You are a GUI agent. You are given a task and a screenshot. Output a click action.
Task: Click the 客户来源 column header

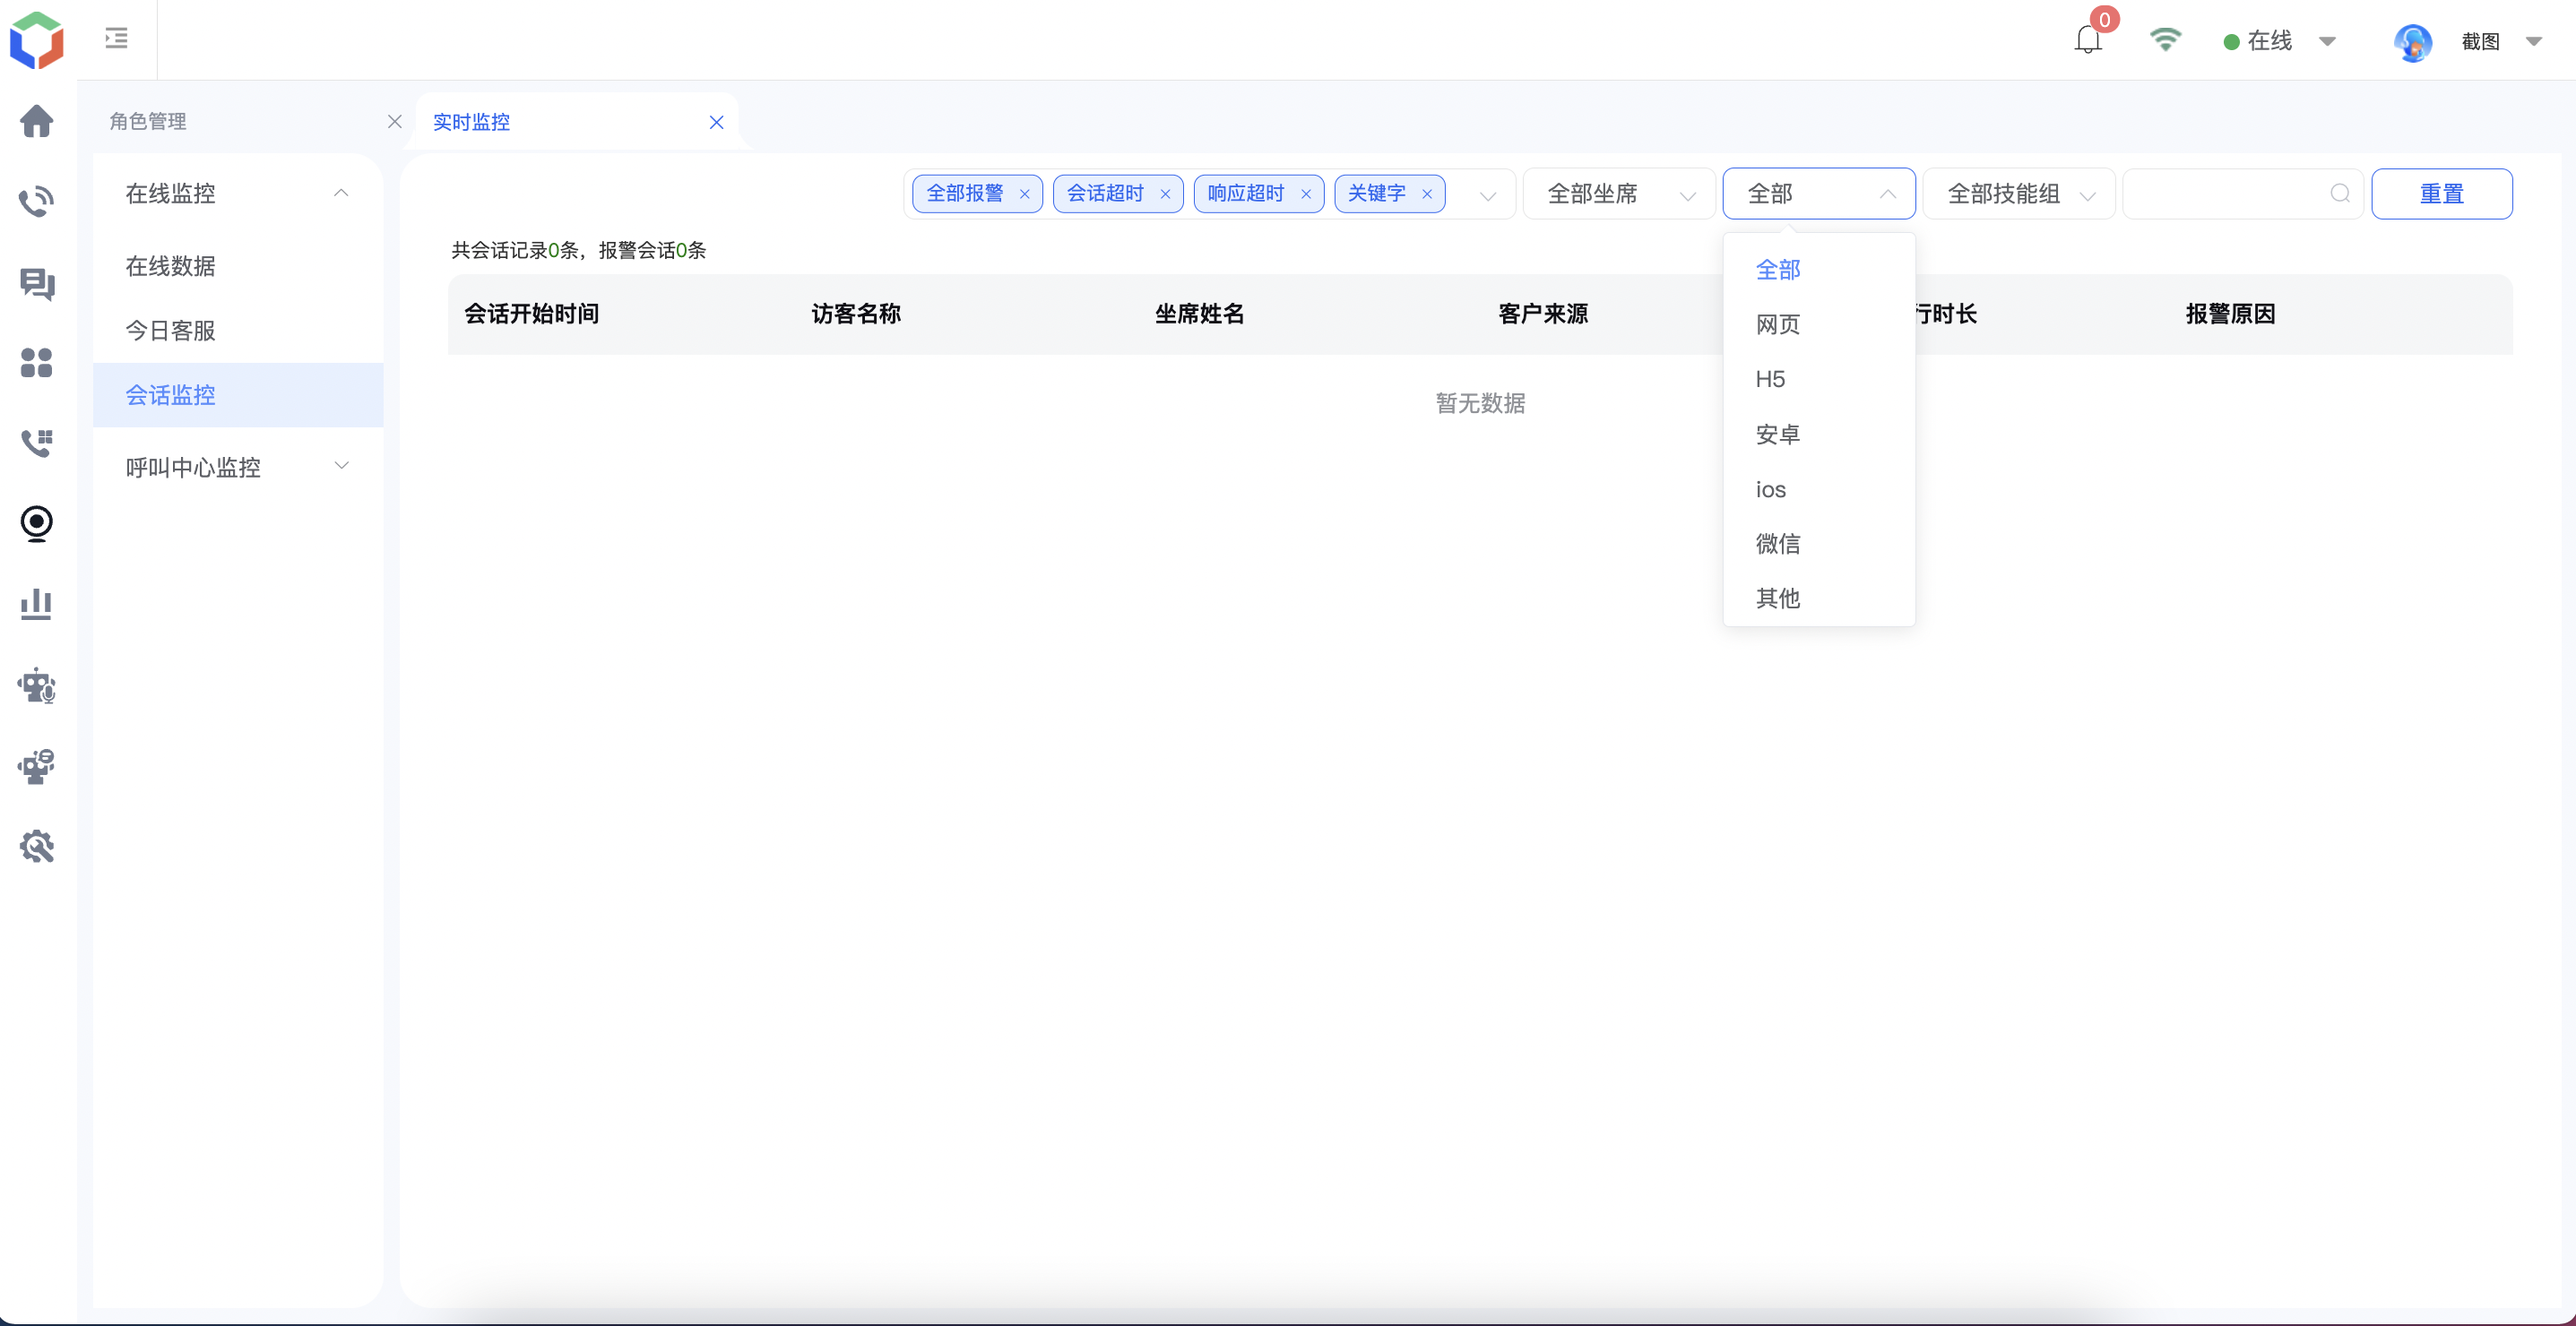click(x=1543, y=314)
